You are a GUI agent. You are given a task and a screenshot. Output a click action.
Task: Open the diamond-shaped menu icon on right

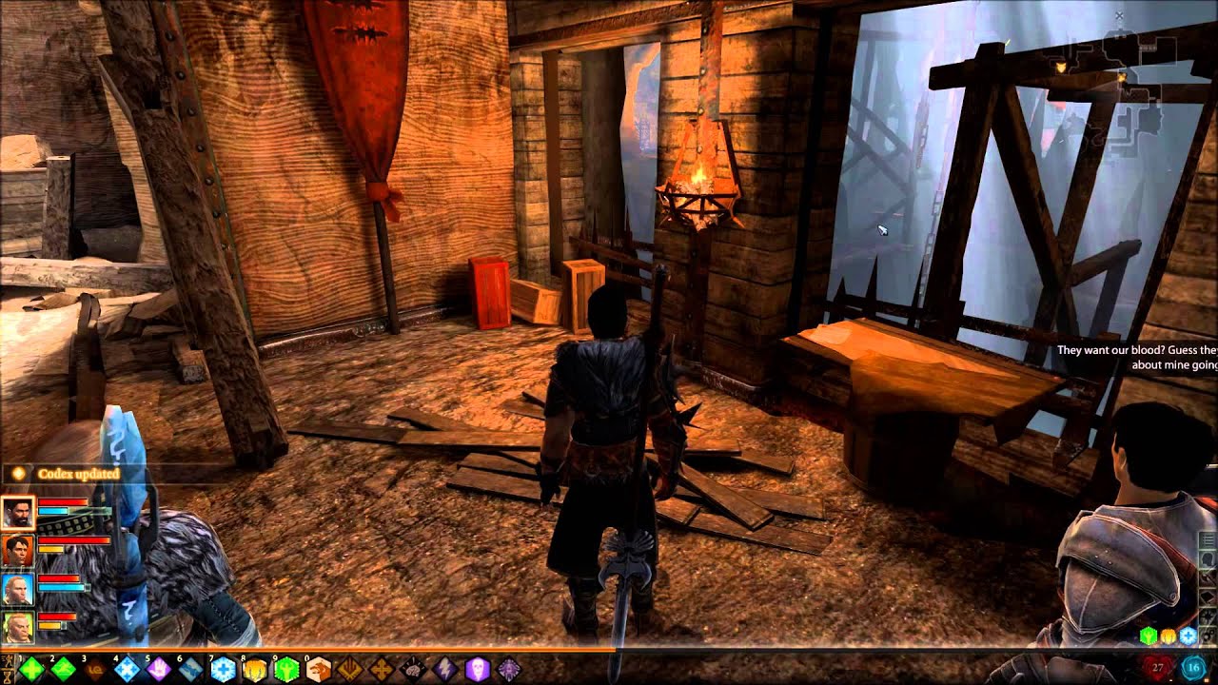click(x=1208, y=597)
